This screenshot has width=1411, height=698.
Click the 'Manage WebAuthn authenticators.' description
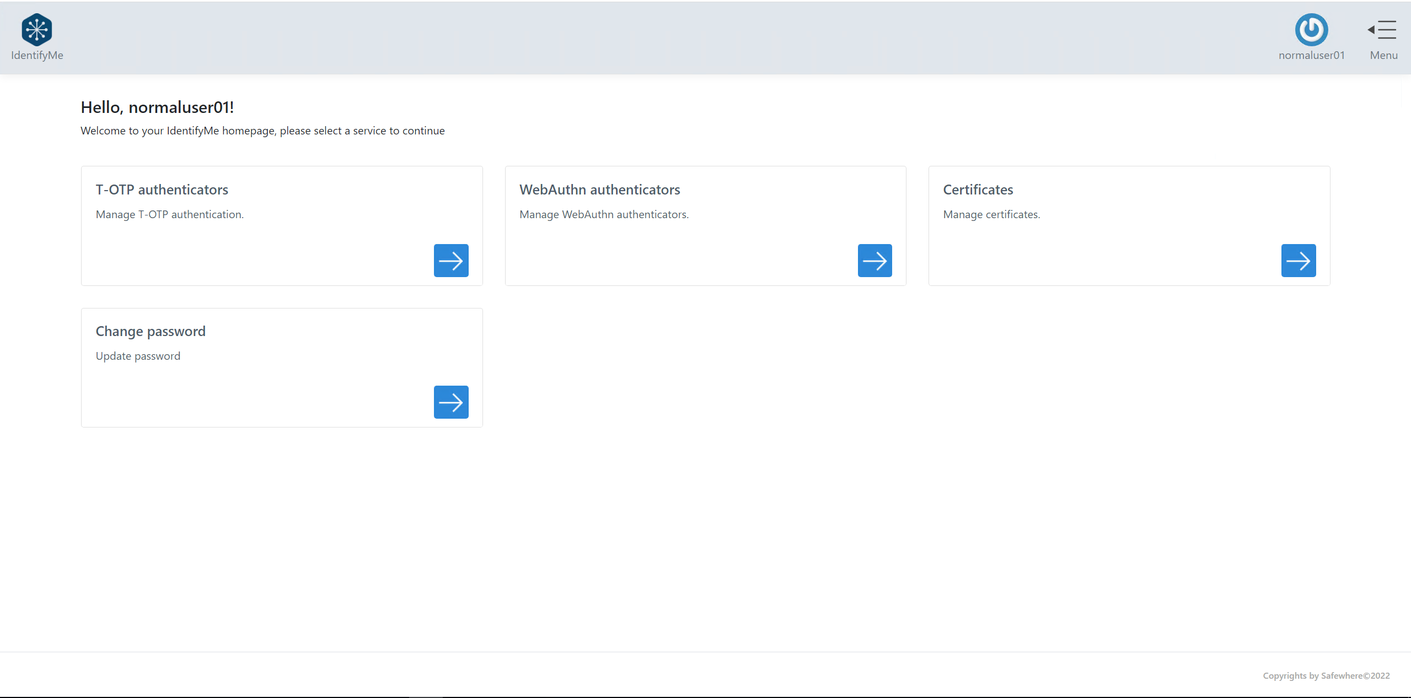tap(604, 214)
